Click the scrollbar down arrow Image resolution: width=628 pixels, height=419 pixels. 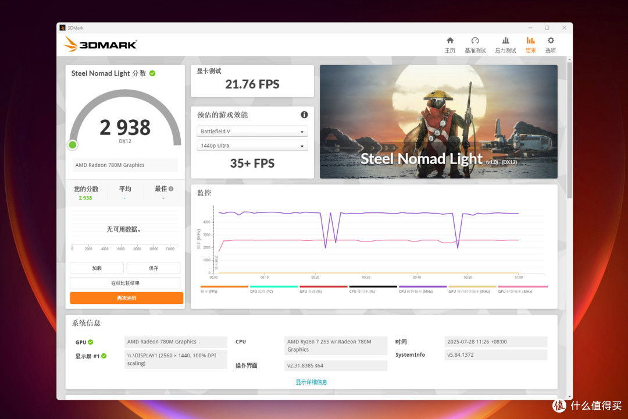(x=569, y=396)
